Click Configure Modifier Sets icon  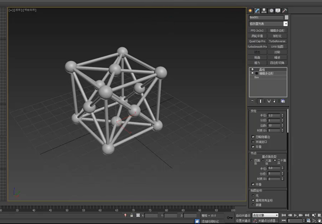pyautogui.click(x=283, y=101)
